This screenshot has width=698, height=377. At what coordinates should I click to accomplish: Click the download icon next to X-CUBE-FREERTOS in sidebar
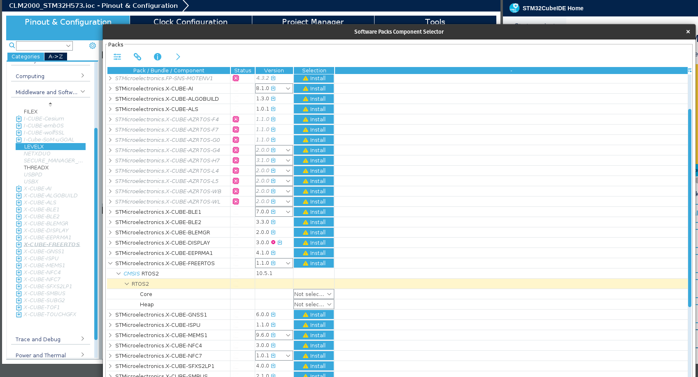coord(19,244)
